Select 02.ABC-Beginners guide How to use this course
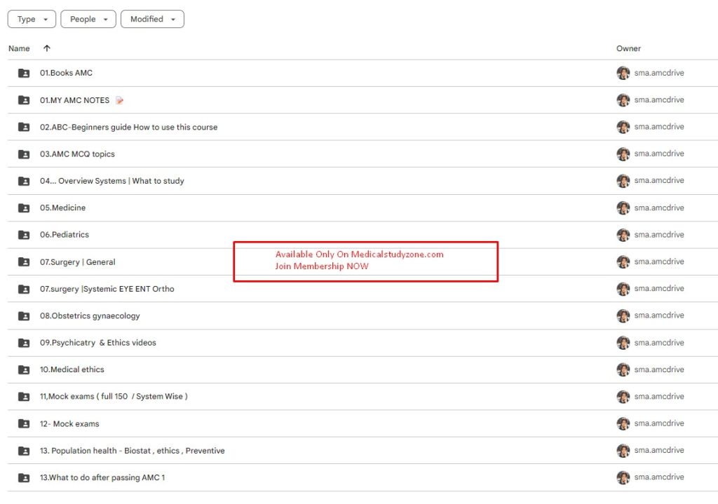 (x=128, y=128)
